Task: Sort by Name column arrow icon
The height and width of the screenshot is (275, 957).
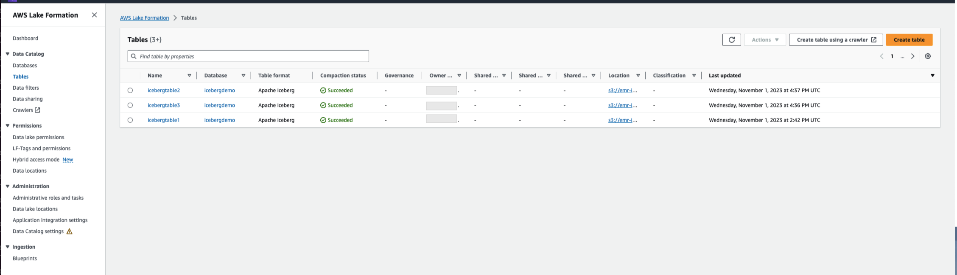Action: click(x=189, y=76)
